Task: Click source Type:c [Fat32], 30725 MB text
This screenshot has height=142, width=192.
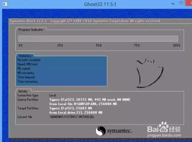Action: [90, 100]
